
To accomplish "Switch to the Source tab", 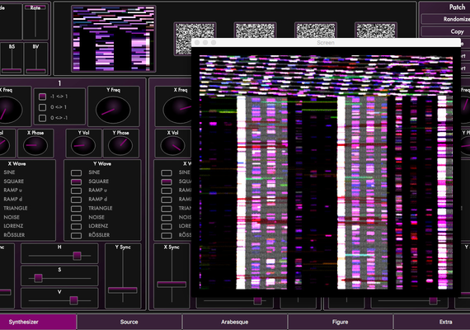I will (129, 322).
